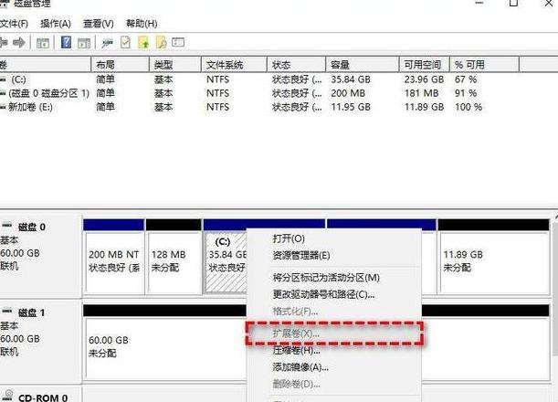Click the scrollbar up arrow in disk pane
This screenshot has height=402, width=558.
[556, 217]
